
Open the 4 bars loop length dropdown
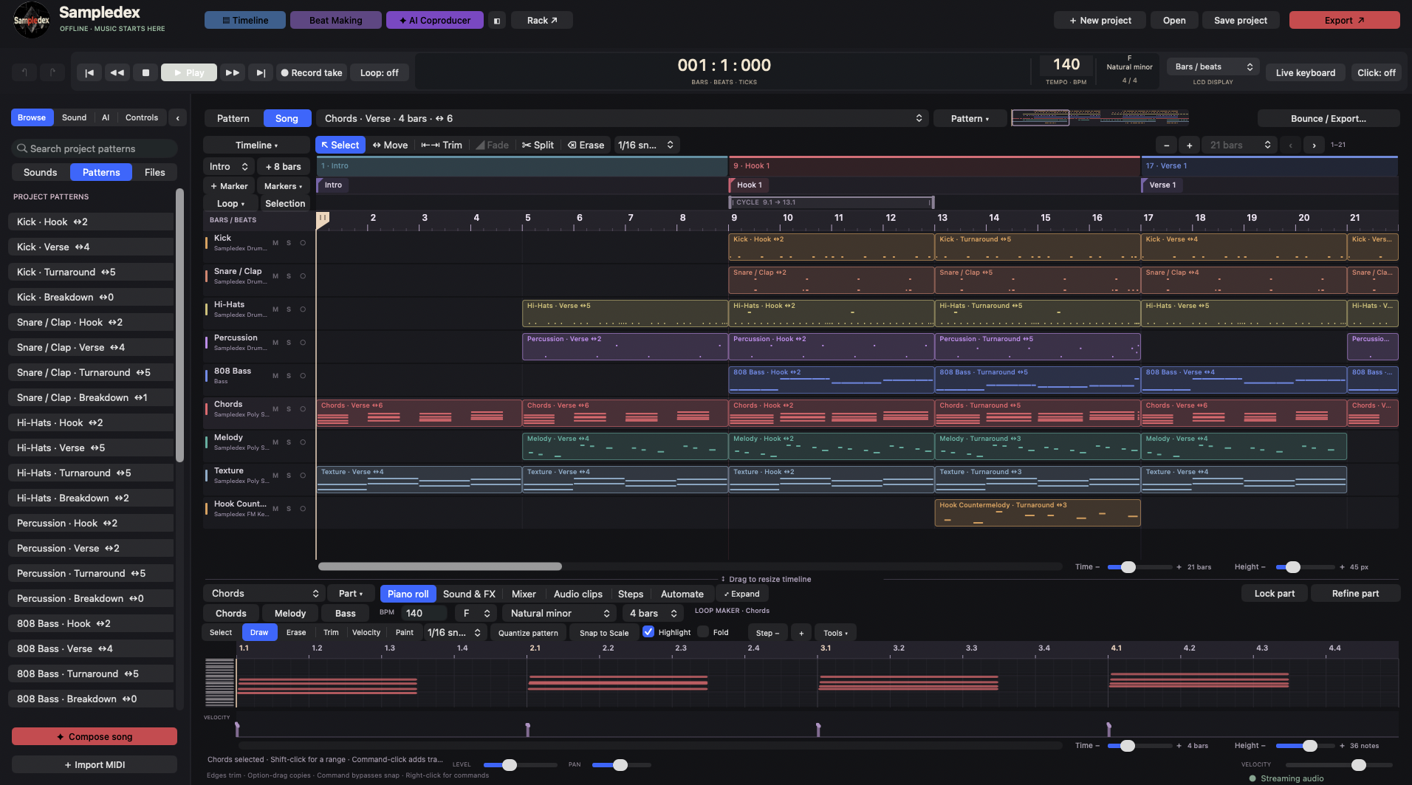[653, 613]
